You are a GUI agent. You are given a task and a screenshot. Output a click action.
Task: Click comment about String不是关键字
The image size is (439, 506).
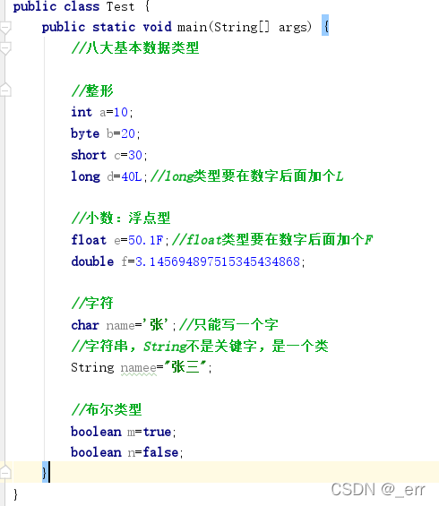pyautogui.click(x=200, y=347)
